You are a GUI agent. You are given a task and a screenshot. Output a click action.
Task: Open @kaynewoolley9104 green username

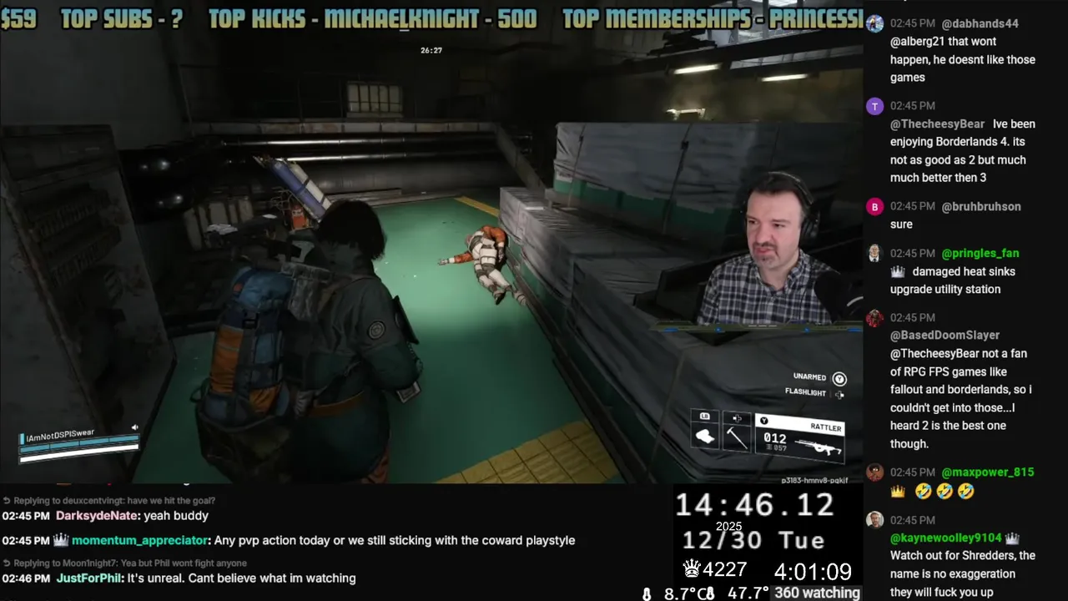coord(945,538)
